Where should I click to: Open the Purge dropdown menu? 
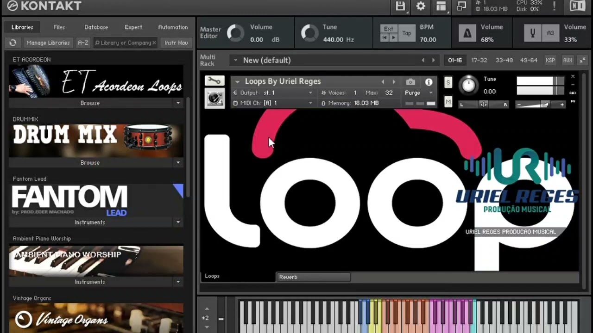click(418, 92)
